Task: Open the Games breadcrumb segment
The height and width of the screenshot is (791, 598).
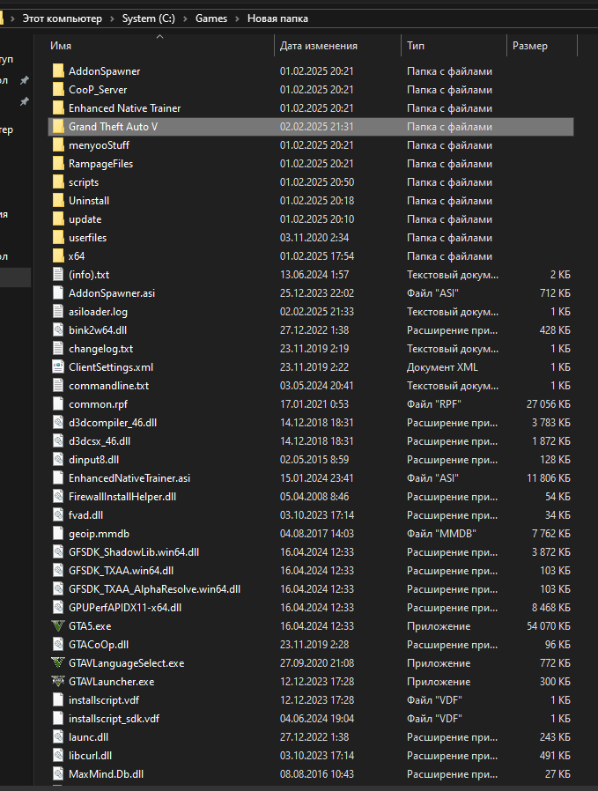Action: [211, 18]
